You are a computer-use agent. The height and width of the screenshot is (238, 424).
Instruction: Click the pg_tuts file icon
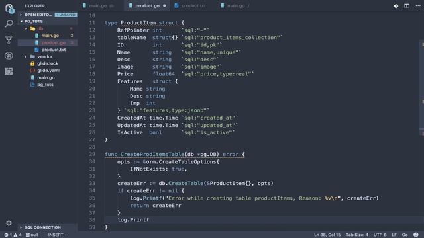point(32,85)
